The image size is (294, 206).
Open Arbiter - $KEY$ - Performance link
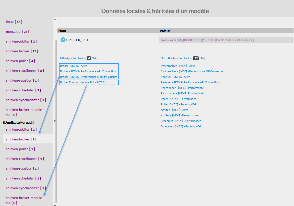tap(179, 115)
